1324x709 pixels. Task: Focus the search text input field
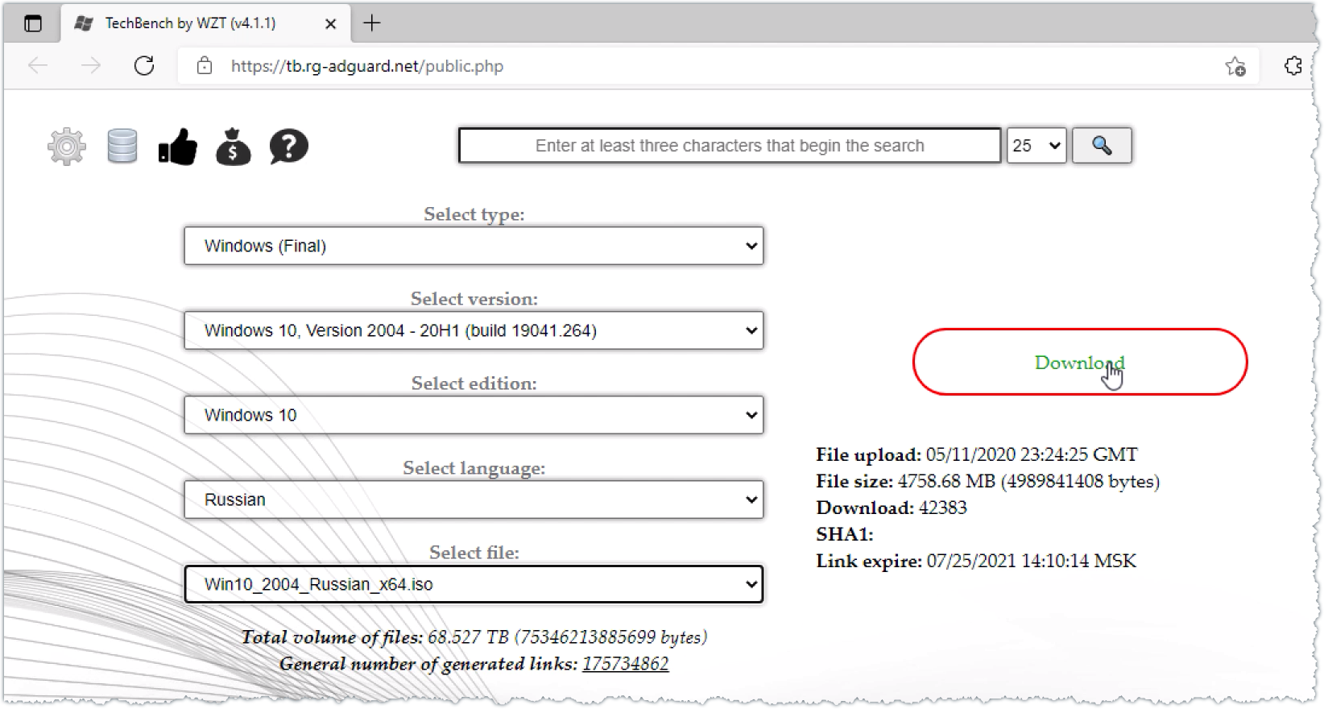pos(729,146)
